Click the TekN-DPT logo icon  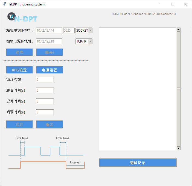22,17
